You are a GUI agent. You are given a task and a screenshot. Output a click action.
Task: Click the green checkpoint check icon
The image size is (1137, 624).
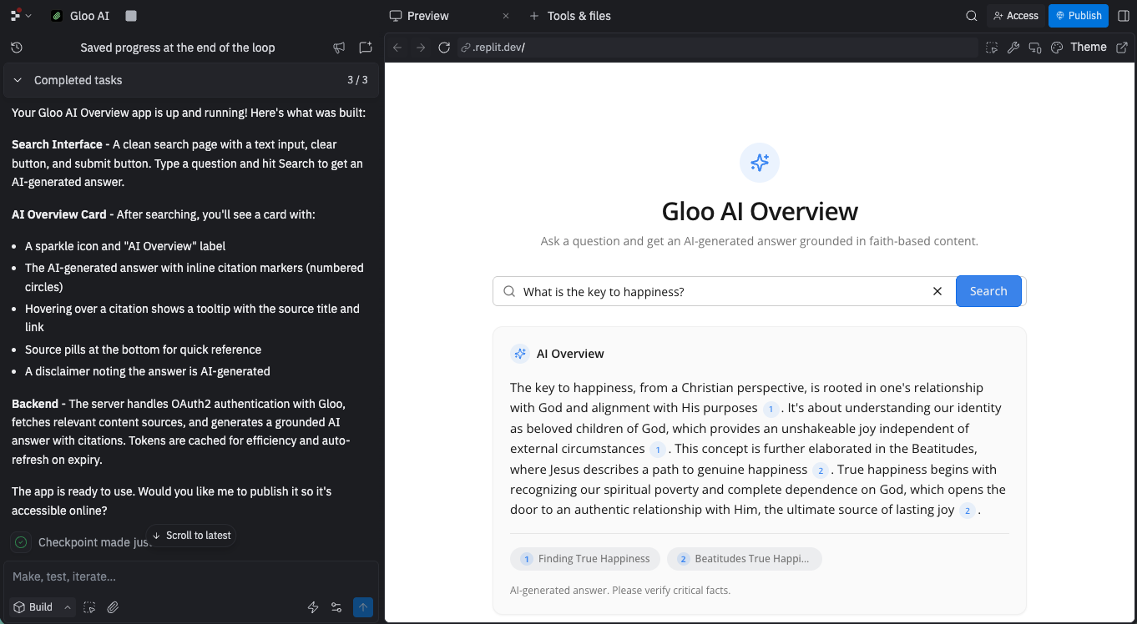[x=21, y=542]
